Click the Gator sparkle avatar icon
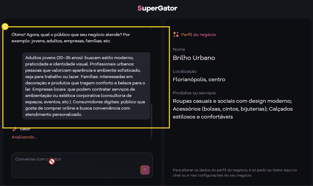The width and height of the screenshot is (313, 186). [15, 129]
